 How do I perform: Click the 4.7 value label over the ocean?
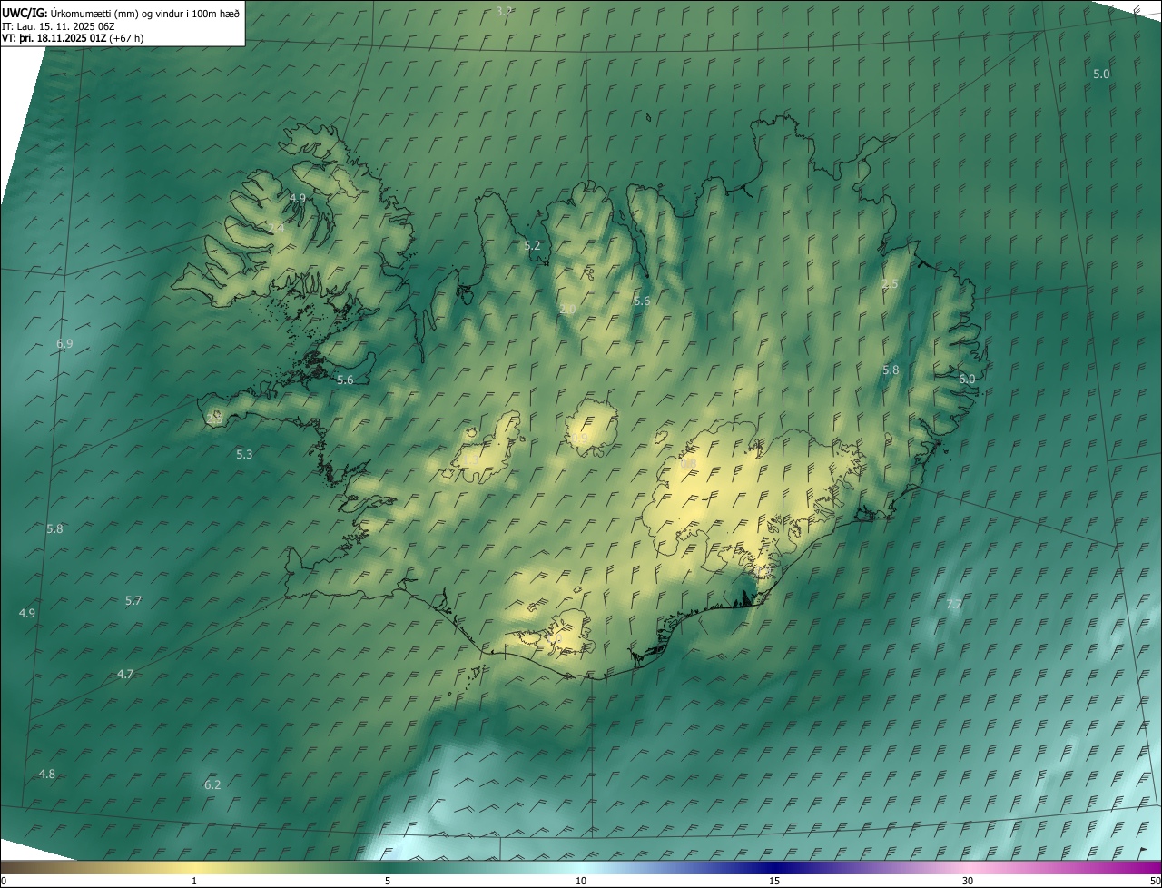tap(125, 674)
